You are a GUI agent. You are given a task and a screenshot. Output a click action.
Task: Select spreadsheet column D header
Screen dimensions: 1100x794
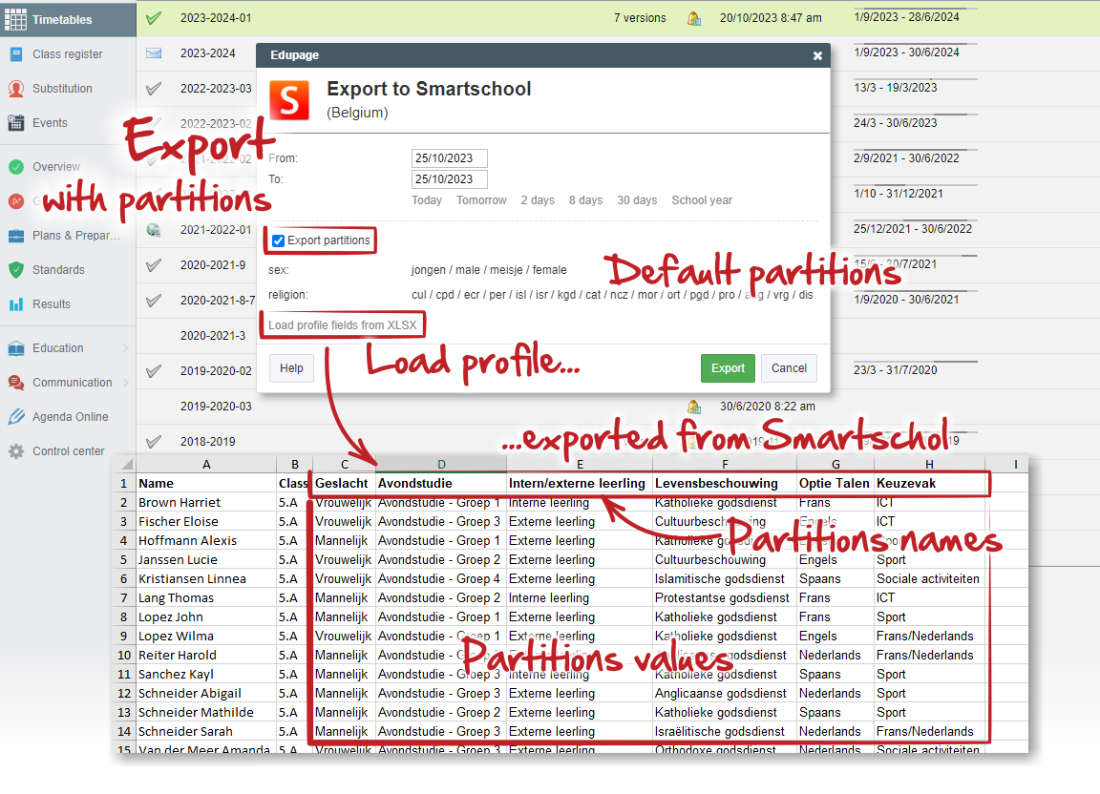tap(441, 465)
